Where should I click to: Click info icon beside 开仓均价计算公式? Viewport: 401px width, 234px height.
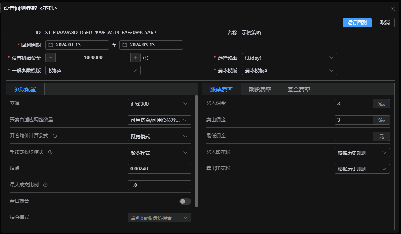click(x=55, y=136)
